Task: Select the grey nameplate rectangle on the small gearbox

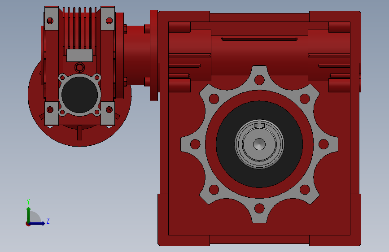Action: coord(79,55)
